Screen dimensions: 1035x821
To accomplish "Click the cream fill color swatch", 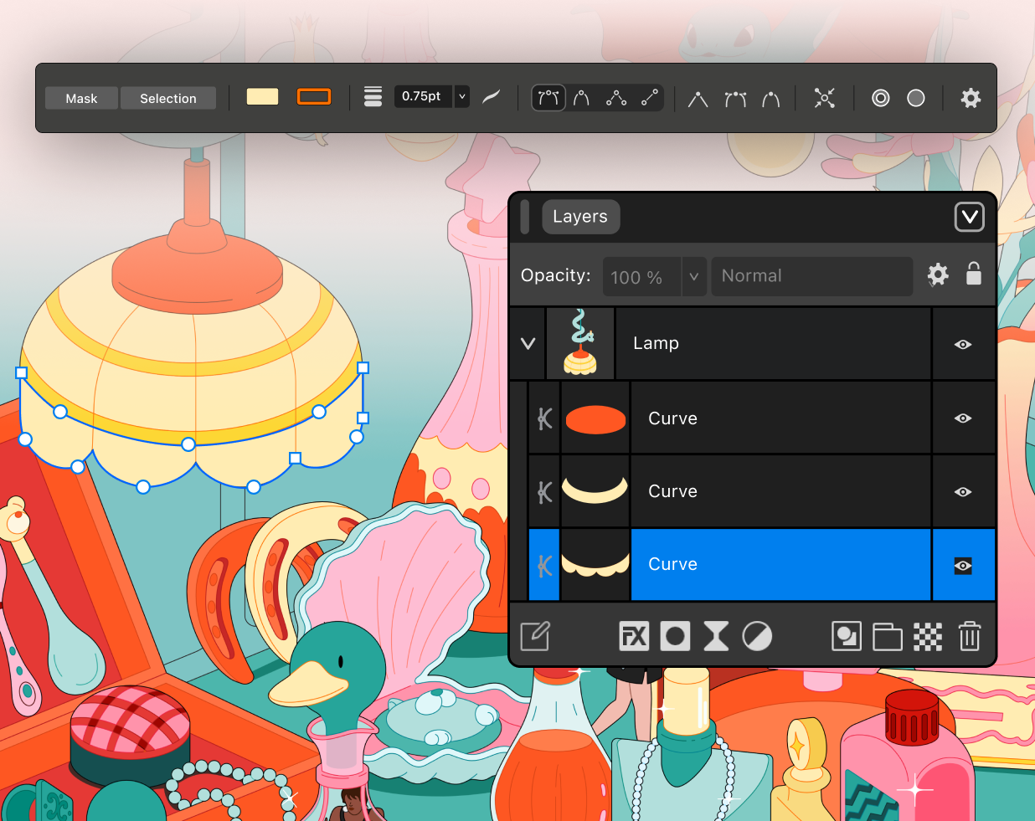I will point(262,96).
